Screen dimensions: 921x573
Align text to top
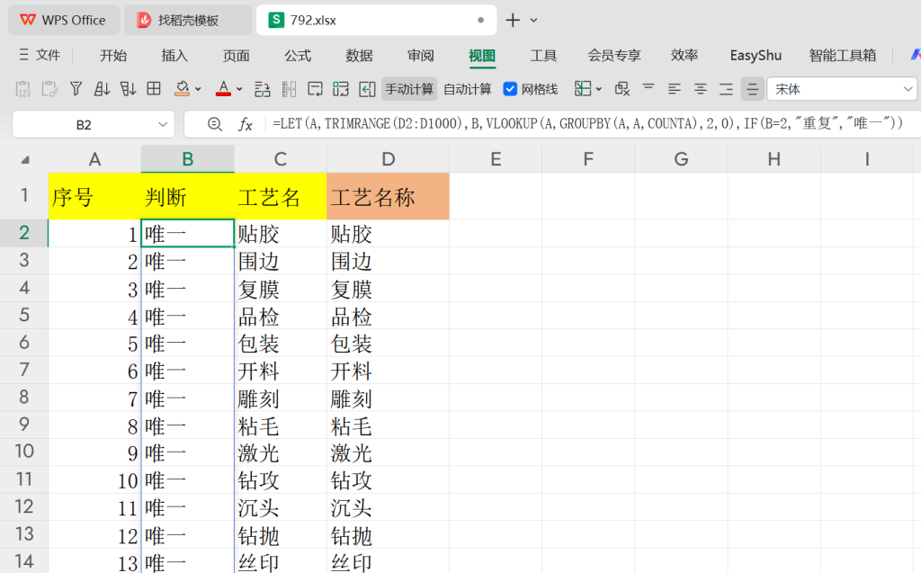pyautogui.click(x=648, y=87)
